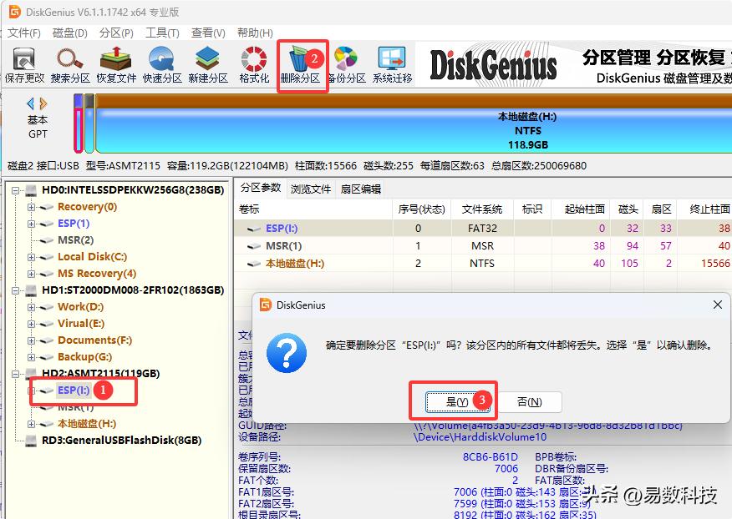Viewport: 732px width, 519px height.
Task: Start System Migration (系统迁移) tool
Action: coord(392,65)
